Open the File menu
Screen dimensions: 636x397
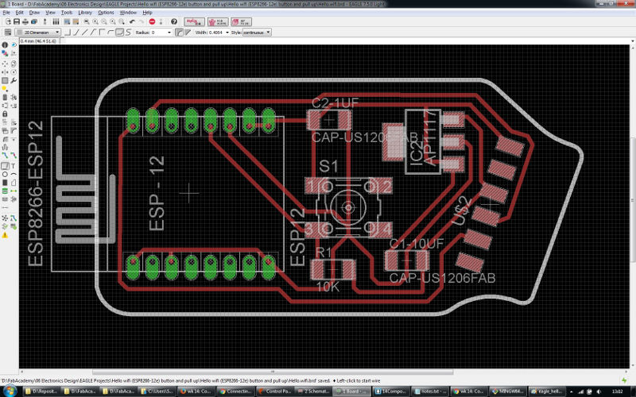[x=6, y=13]
